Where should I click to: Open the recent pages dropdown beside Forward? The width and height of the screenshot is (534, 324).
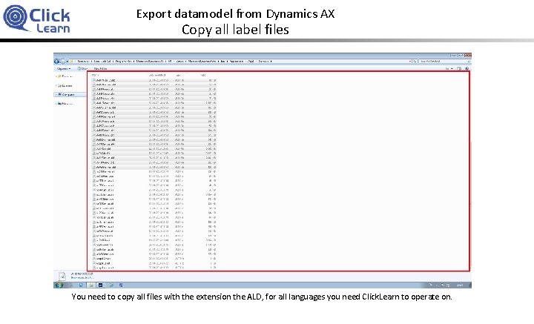pyautogui.click(x=67, y=62)
